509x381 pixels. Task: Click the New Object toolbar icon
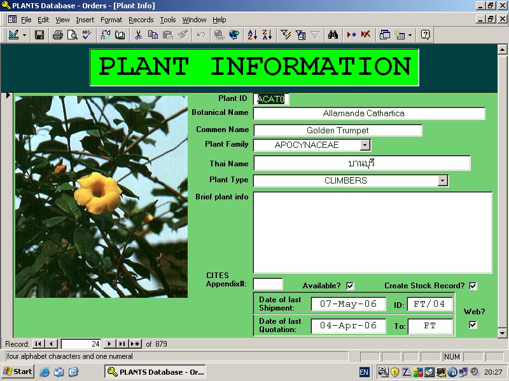click(400, 35)
